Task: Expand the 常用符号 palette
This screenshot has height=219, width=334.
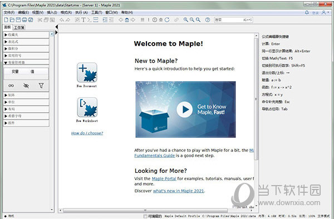Action: pos(26,56)
